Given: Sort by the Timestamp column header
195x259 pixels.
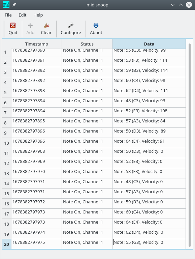Looking at the screenshot, I should [37, 44].
